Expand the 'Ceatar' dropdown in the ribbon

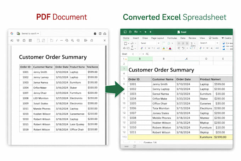click(226, 38)
